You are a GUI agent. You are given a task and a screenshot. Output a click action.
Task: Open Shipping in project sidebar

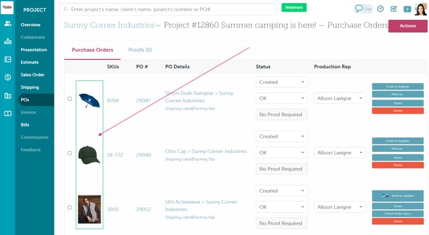point(30,87)
